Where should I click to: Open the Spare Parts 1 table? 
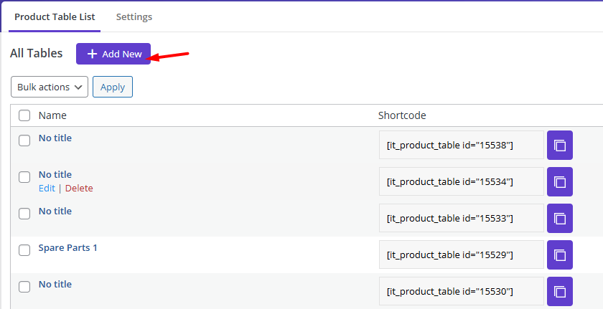(67, 247)
